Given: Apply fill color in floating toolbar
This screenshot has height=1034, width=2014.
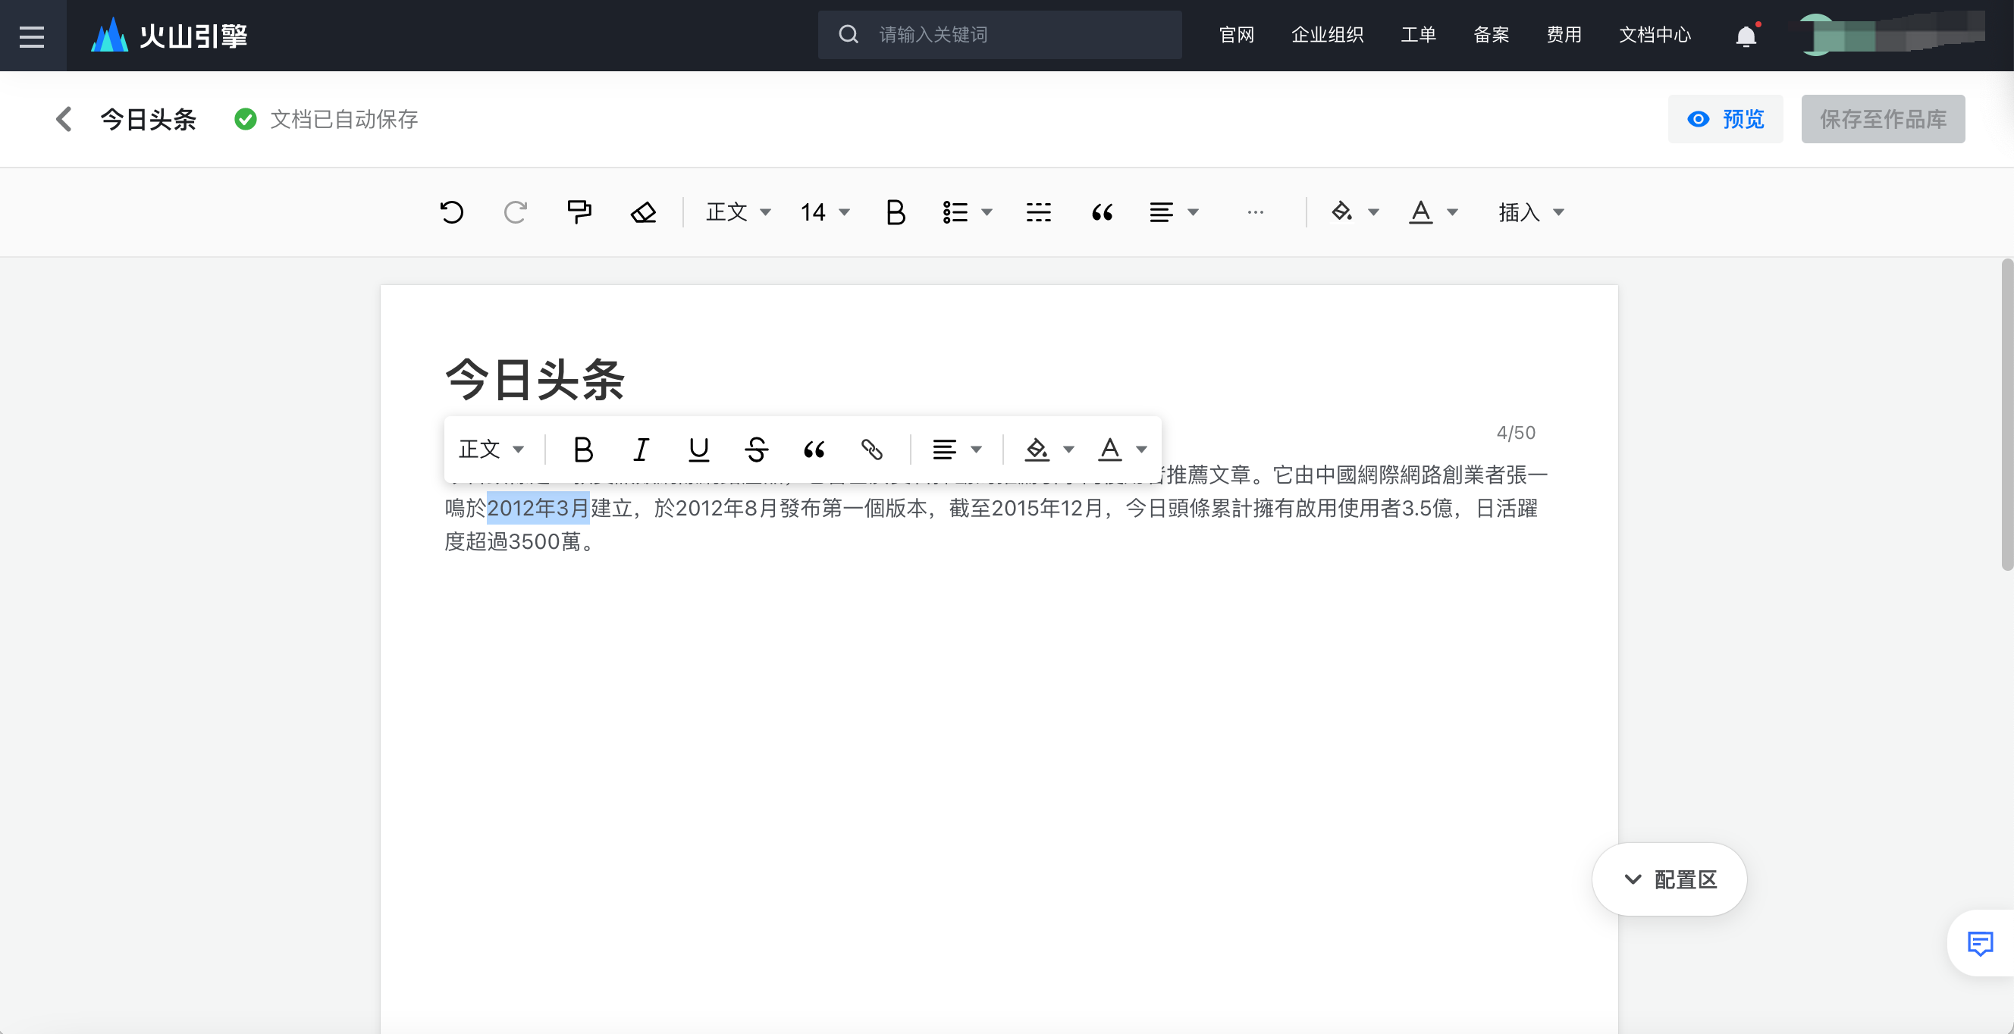Looking at the screenshot, I should click(1037, 450).
